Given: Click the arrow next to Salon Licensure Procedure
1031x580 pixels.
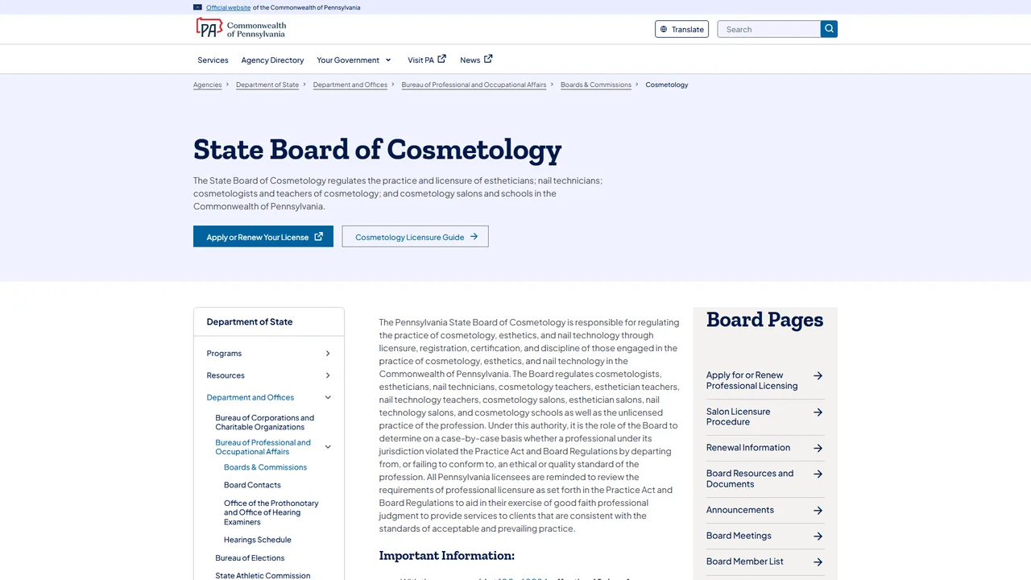Looking at the screenshot, I should coord(818,412).
